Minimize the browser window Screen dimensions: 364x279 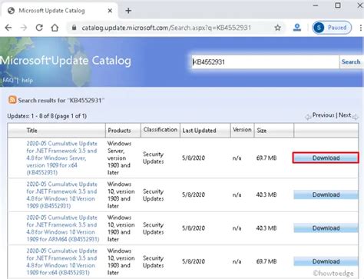tap(316, 5)
